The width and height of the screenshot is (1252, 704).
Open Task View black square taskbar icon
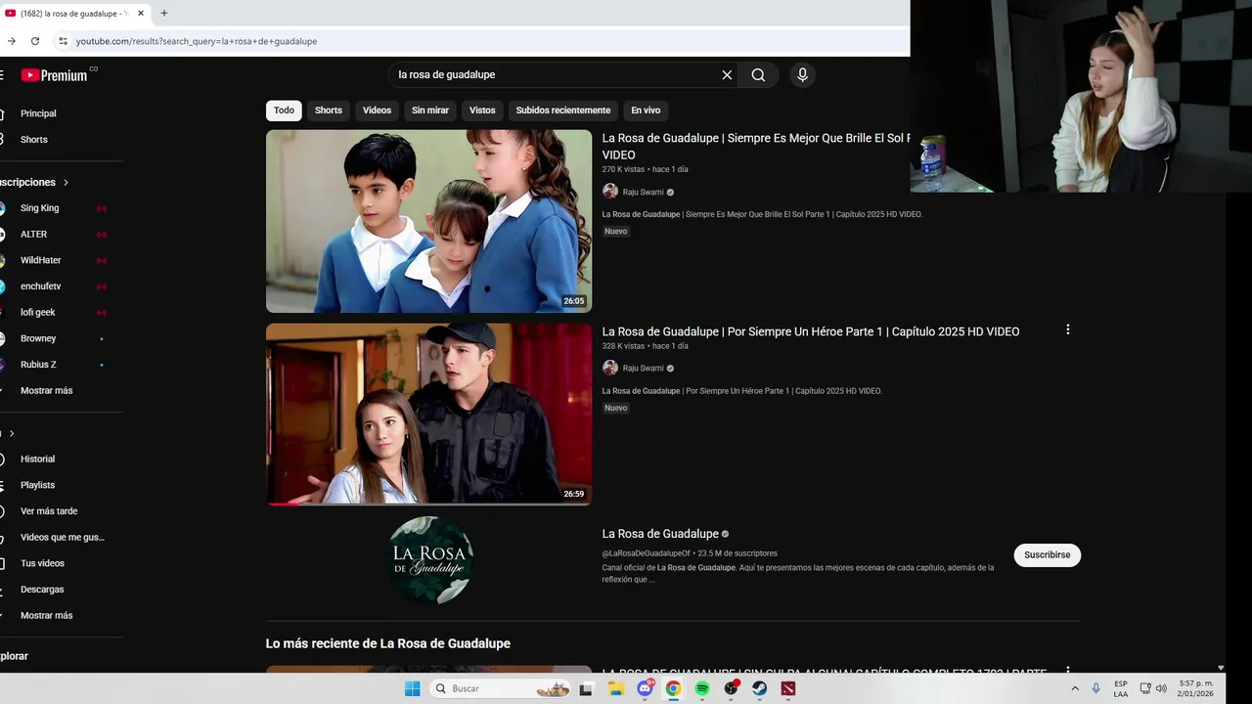pyautogui.click(x=586, y=688)
